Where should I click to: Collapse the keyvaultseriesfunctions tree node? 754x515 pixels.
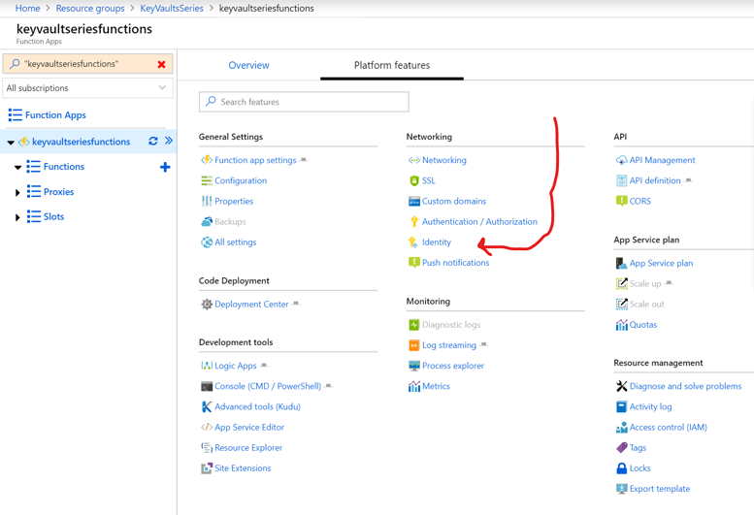[x=11, y=143]
